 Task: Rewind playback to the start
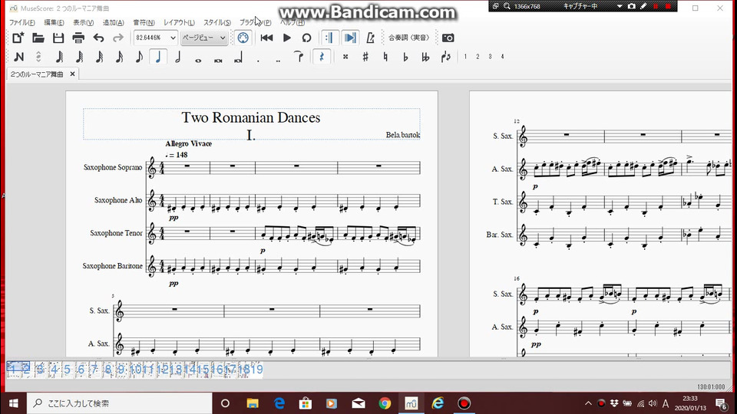266,38
